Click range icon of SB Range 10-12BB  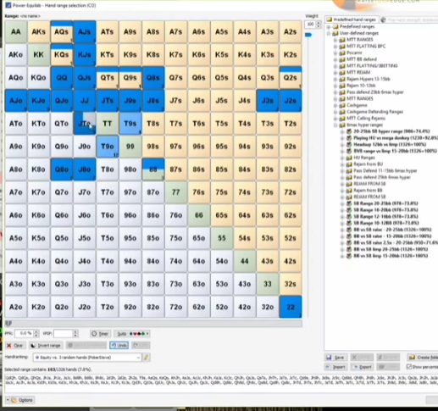(349, 223)
